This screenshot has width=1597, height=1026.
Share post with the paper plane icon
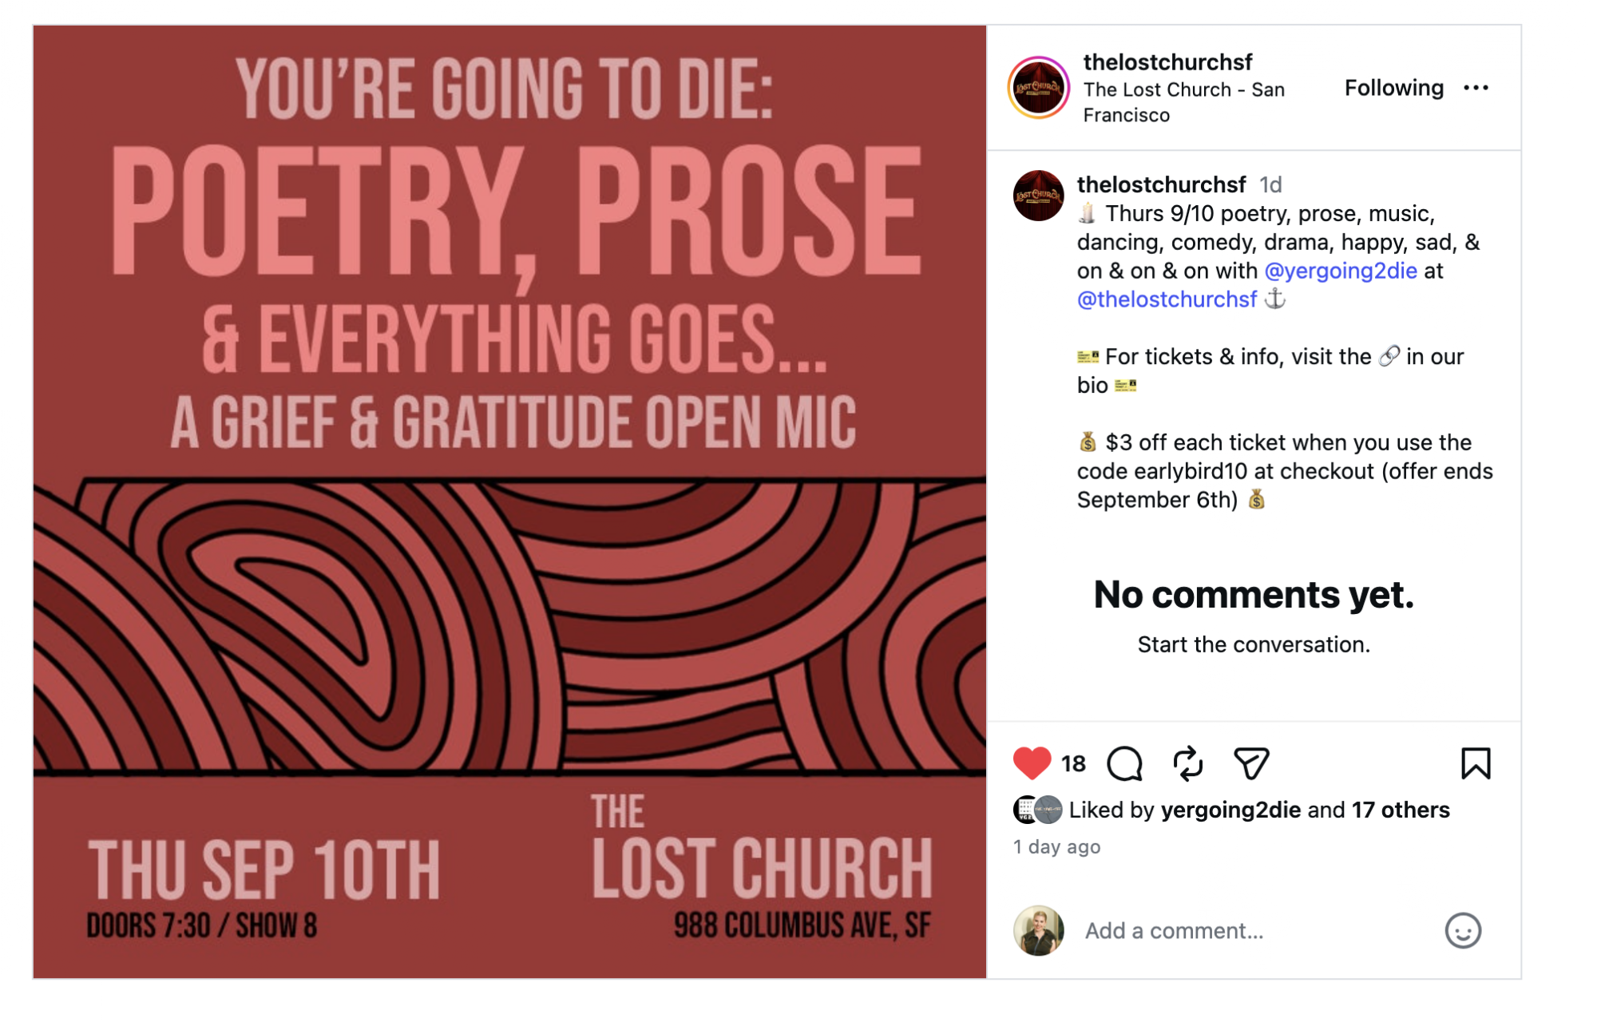tap(1251, 763)
